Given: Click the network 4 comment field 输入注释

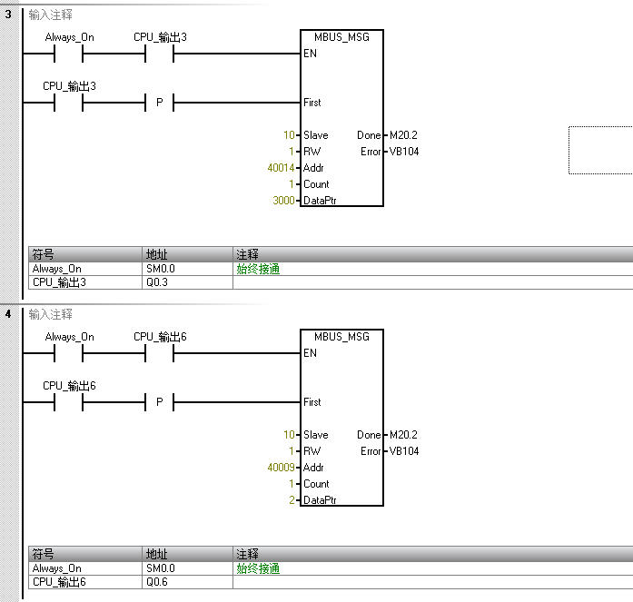Looking at the screenshot, I should coord(51,314).
